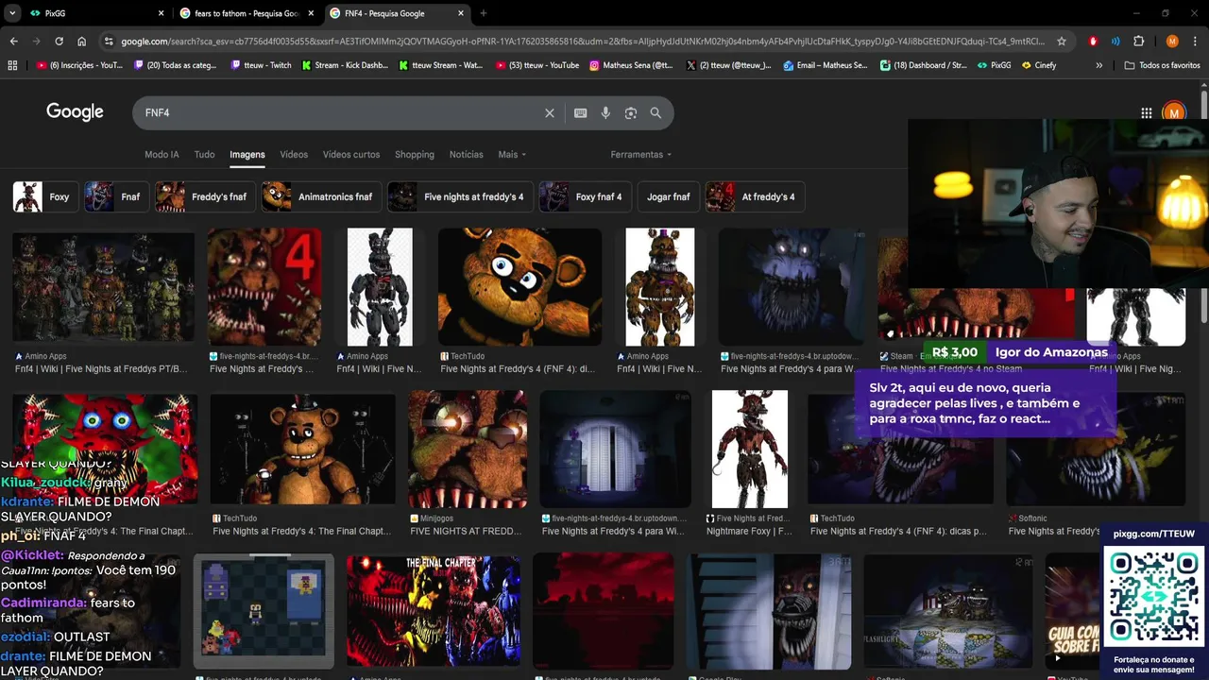The width and height of the screenshot is (1209, 680).
Task: Filter images by Animatronics fnaf chip
Action: point(321,197)
